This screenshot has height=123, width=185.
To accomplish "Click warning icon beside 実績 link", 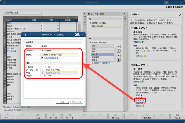I will pyautogui.click(x=141, y=95).
